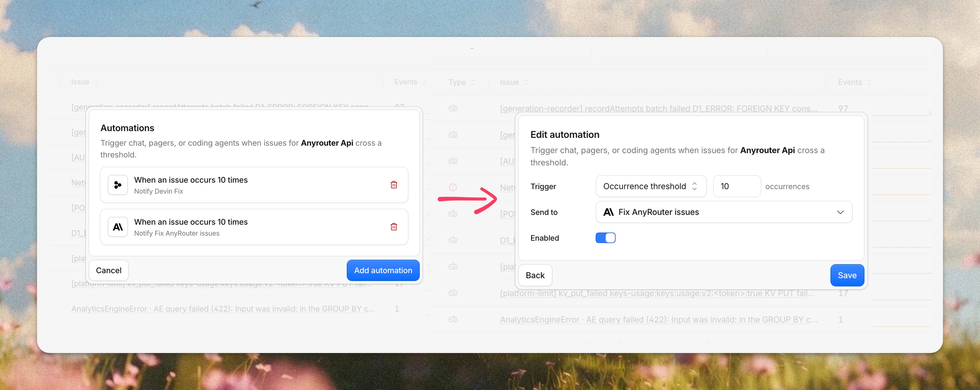Click the Save button
This screenshot has width=980, height=390.
pos(847,275)
